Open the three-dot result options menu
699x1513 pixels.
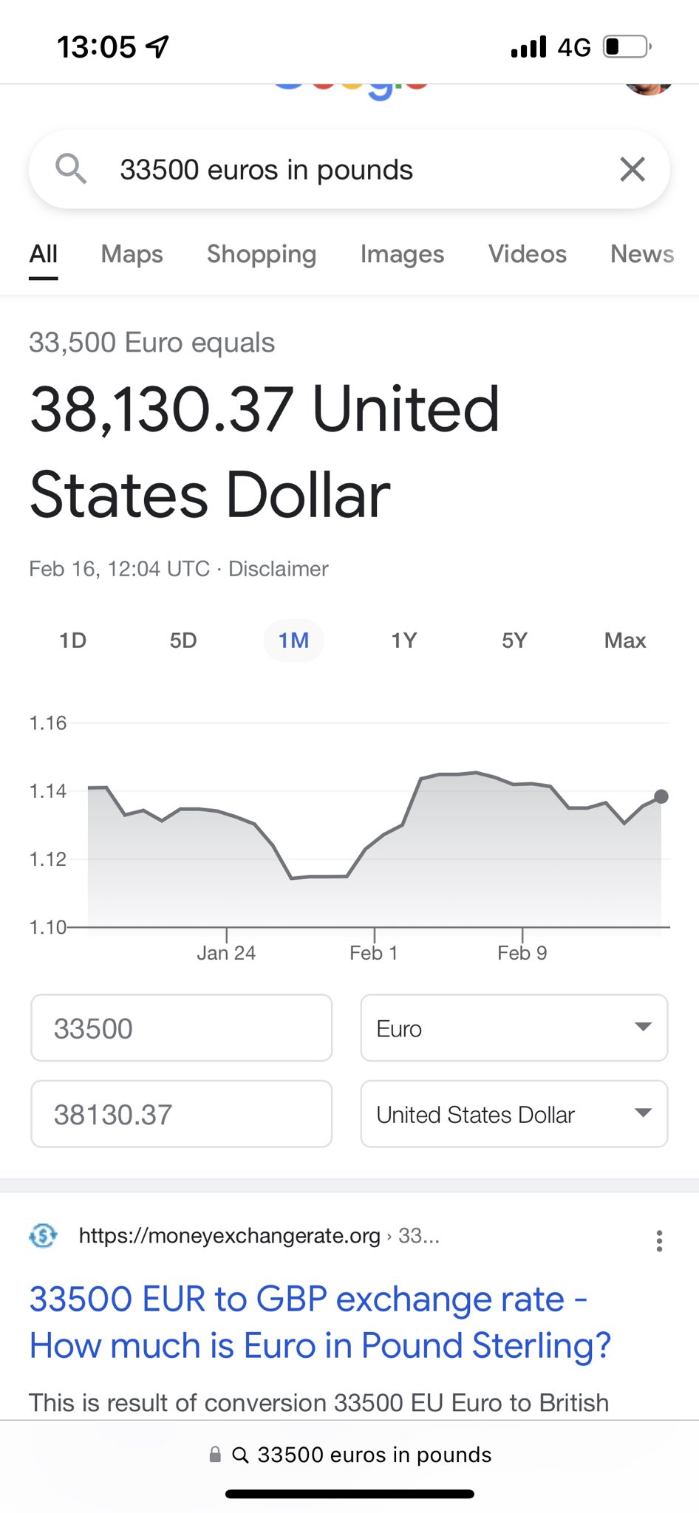tap(659, 1240)
